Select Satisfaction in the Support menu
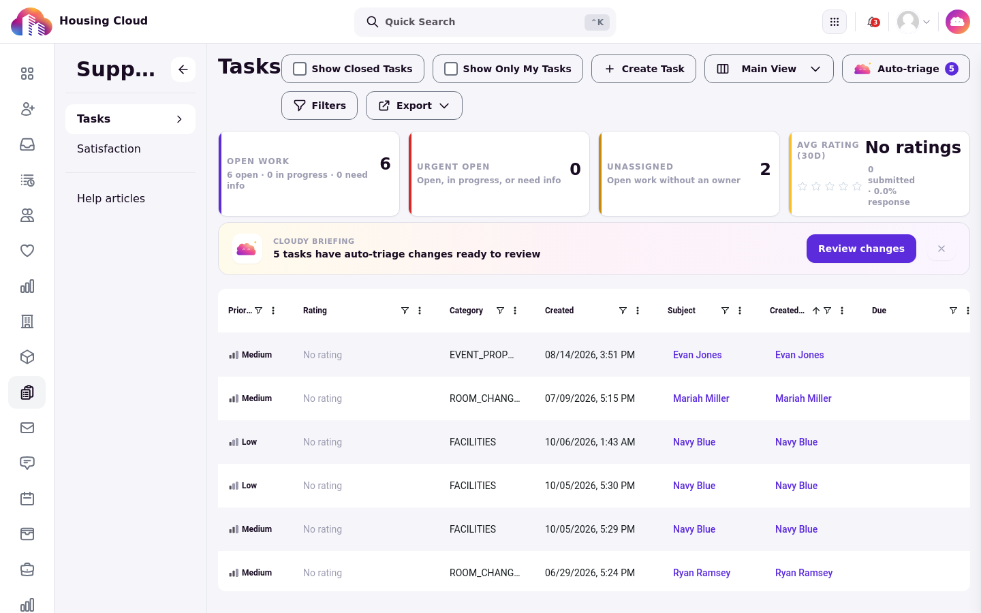This screenshot has height=613, width=981. coord(109,148)
